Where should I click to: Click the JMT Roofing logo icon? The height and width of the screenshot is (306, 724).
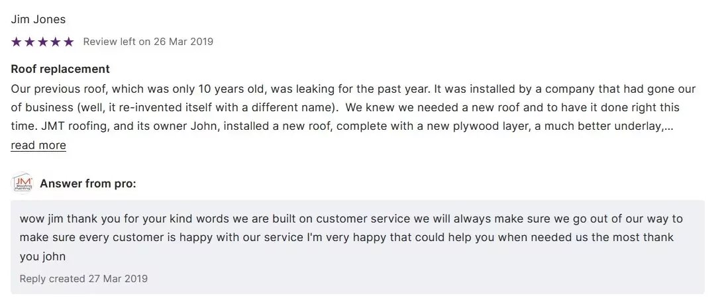click(x=22, y=183)
